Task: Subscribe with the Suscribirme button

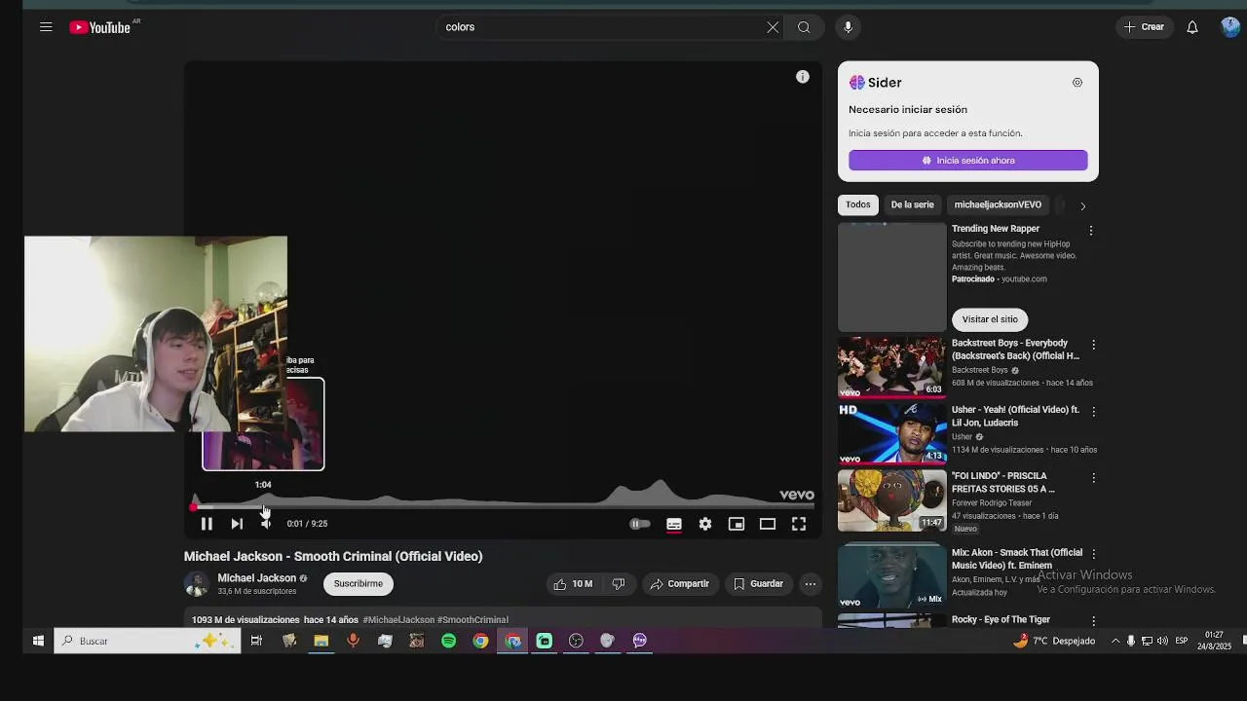Action: coord(359,584)
